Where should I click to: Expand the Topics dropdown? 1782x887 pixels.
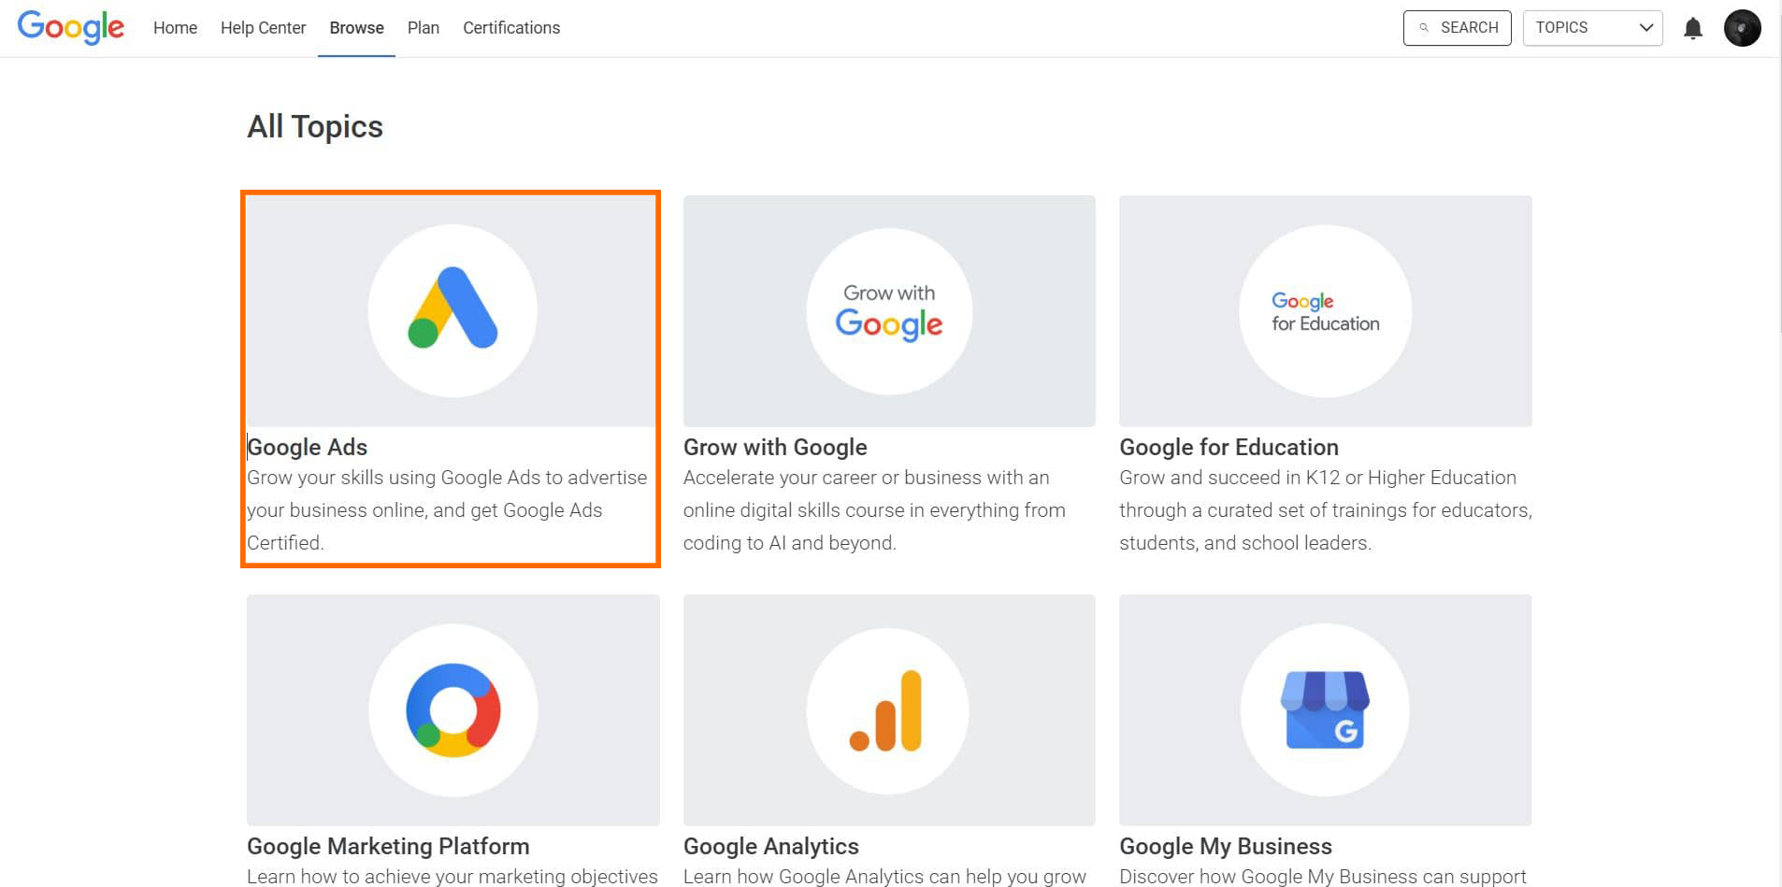pyautogui.click(x=1592, y=28)
